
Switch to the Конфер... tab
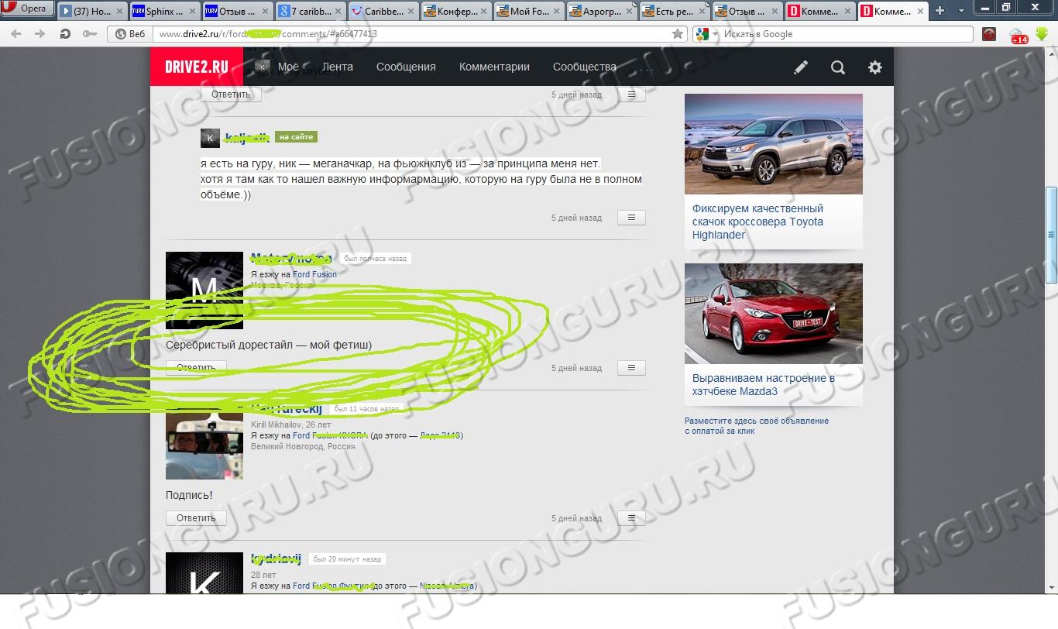[x=455, y=11]
